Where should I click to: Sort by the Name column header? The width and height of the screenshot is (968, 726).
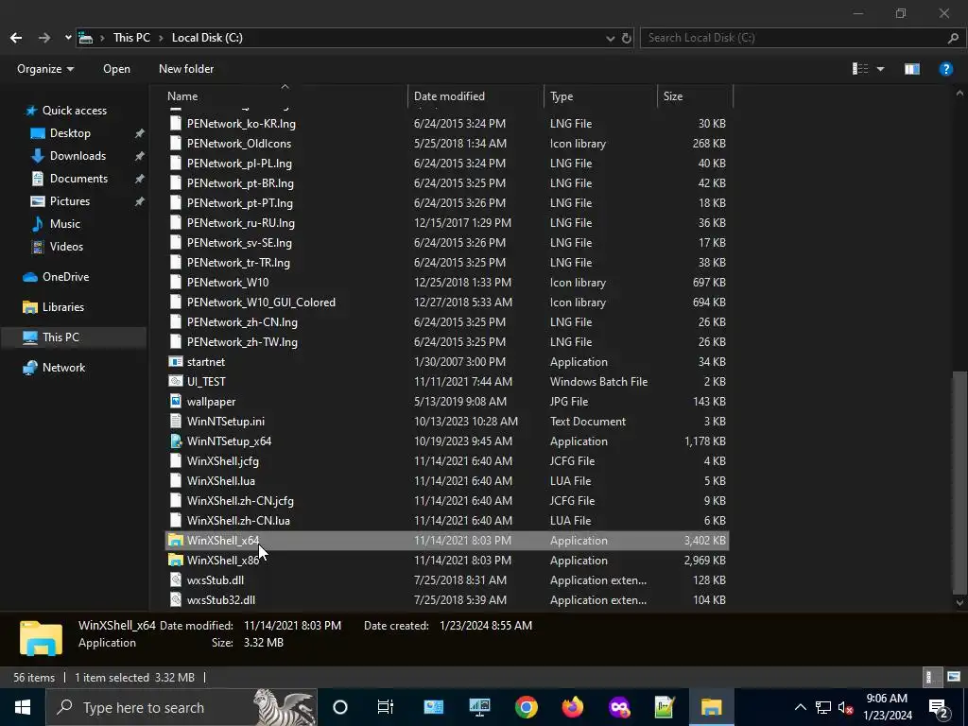click(x=182, y=96)
